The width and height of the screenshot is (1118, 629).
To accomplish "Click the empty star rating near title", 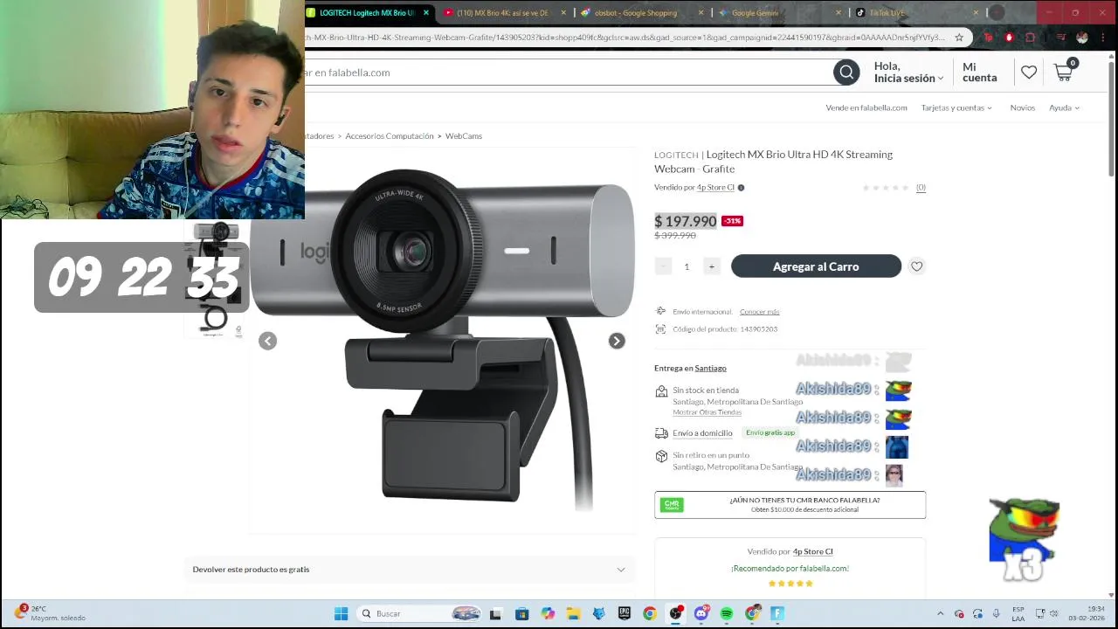I will (x=886, y=188).
